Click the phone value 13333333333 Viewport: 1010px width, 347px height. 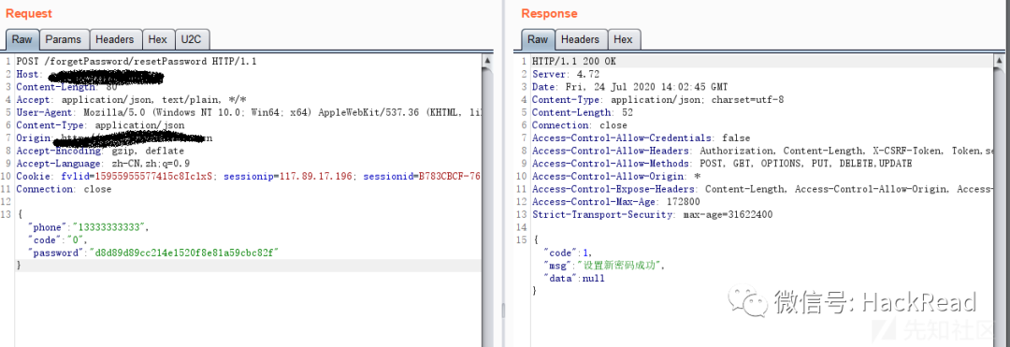[110, 227]
